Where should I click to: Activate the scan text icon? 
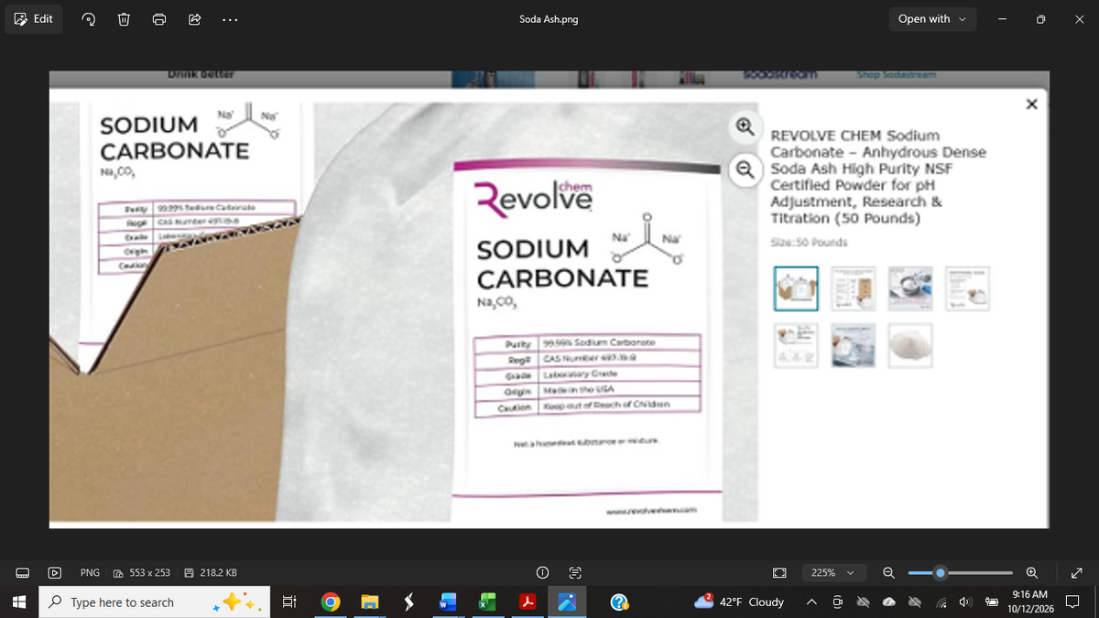(575, 573)
